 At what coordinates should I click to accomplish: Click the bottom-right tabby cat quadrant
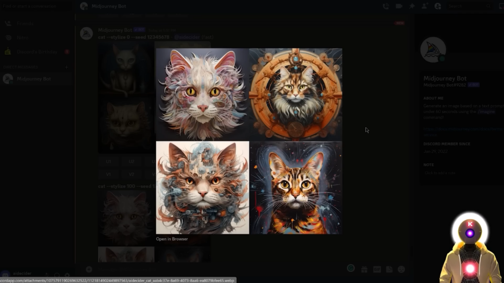click(x=296, y=188)
